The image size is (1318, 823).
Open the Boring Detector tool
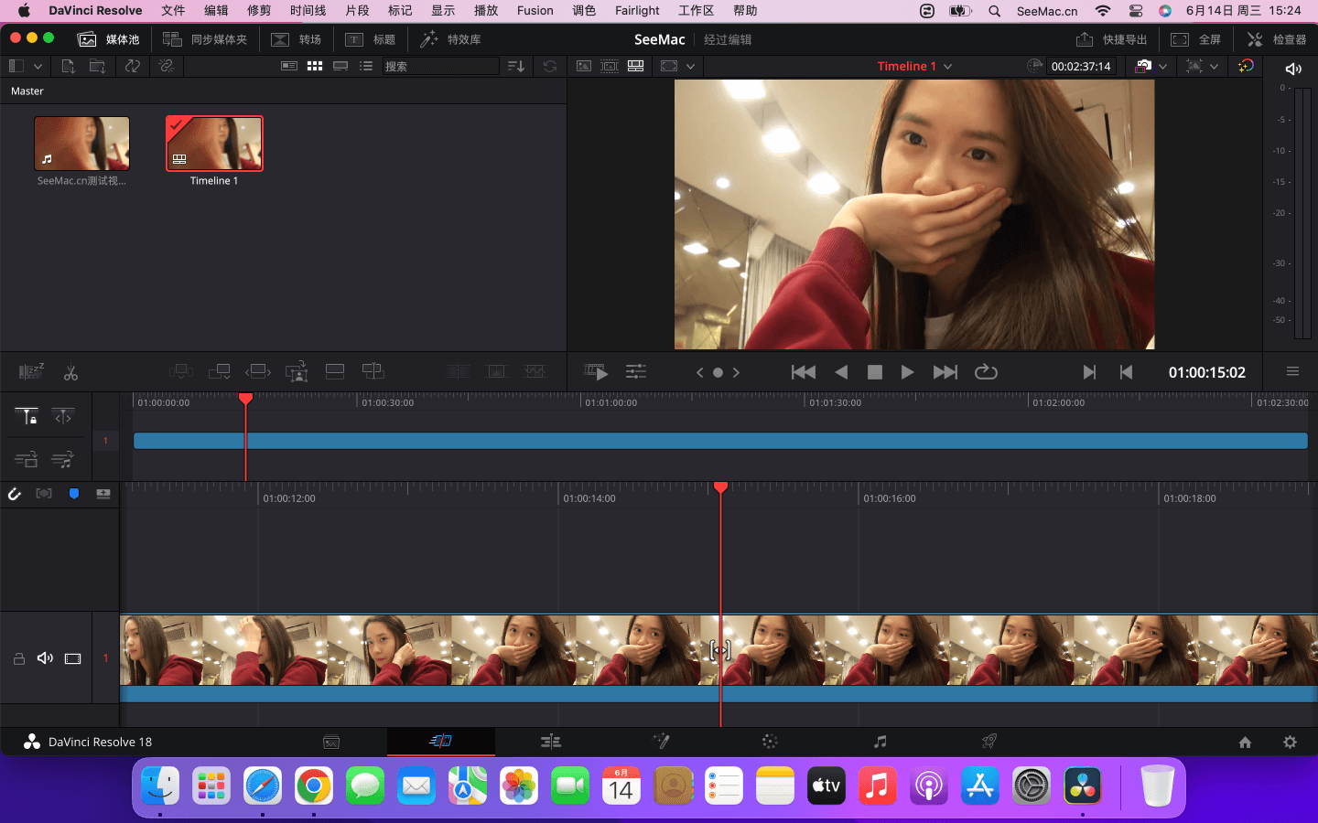[x=31, y=371]
